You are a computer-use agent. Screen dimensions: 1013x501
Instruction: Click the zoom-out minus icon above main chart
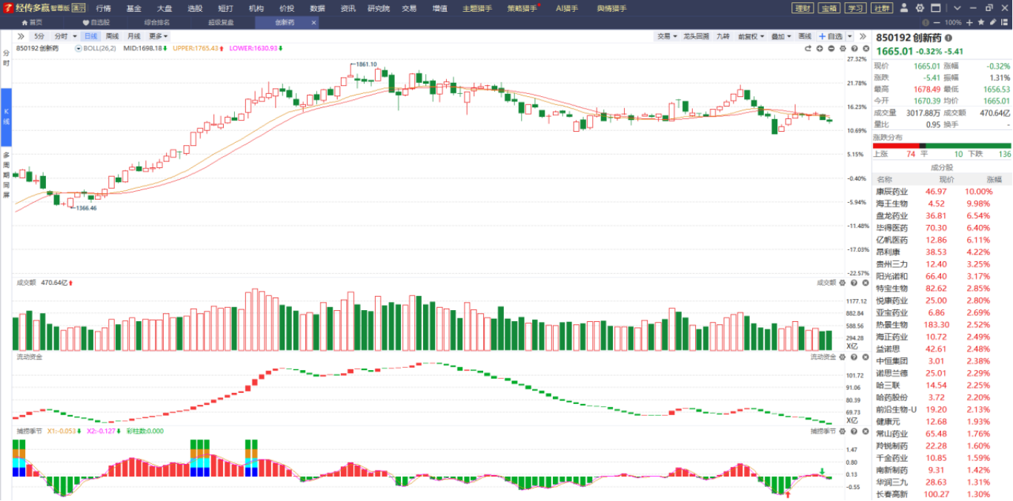[831, 48]
